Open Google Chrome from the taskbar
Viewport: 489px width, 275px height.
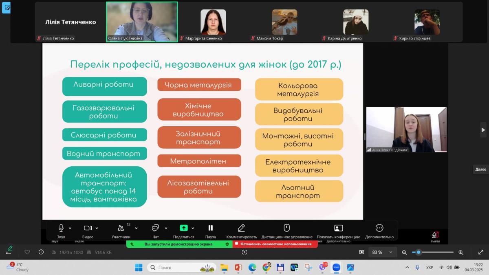coord(266,267)
